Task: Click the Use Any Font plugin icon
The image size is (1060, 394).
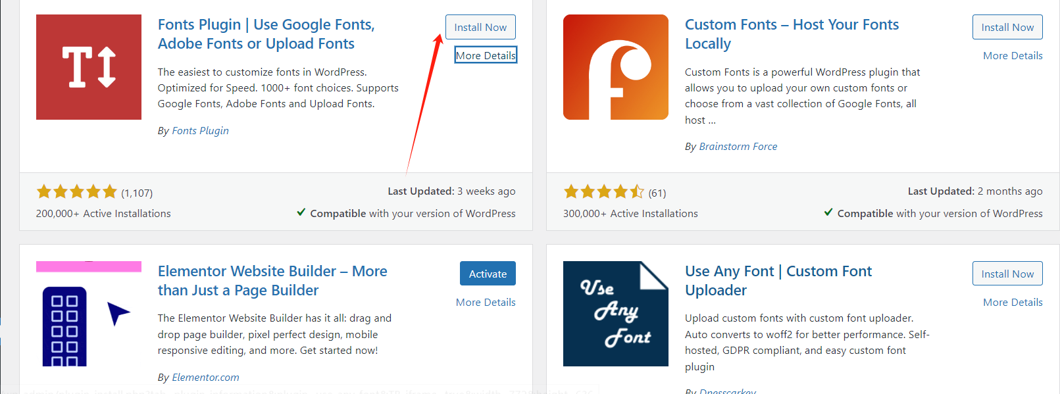Action: (x=615, y=313)
